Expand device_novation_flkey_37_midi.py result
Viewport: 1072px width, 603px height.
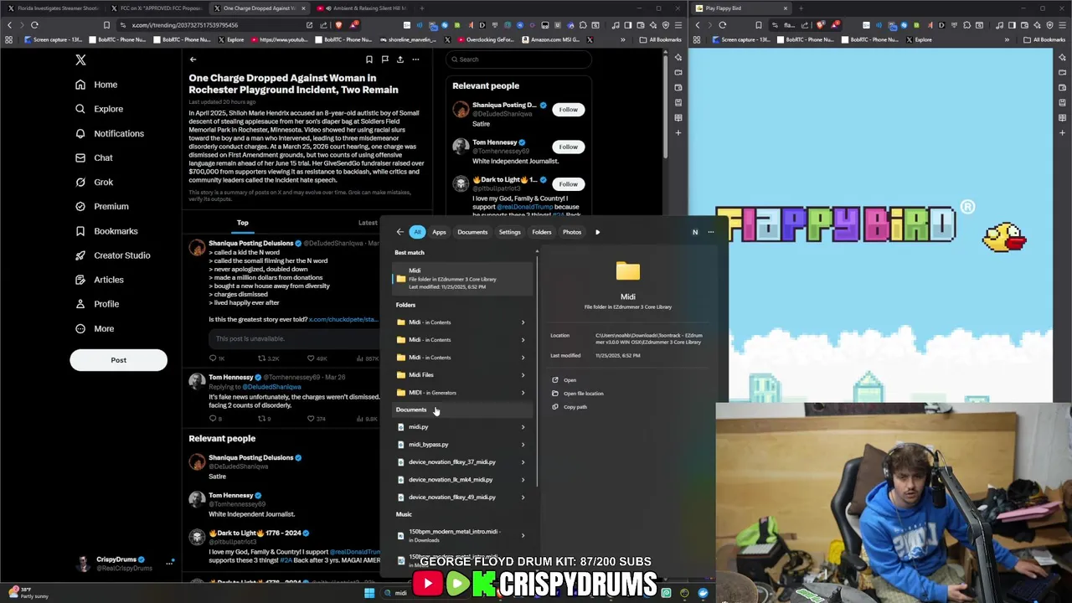click(x=523, y=462)
